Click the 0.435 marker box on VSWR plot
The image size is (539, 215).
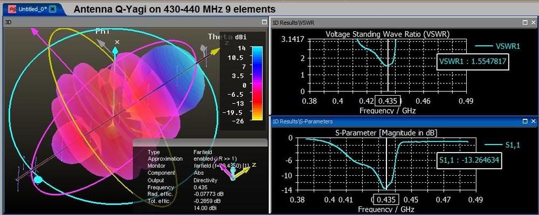click(x=388, y=101)
